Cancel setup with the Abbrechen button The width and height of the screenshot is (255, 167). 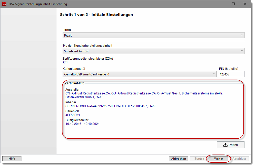coord(178,159)
